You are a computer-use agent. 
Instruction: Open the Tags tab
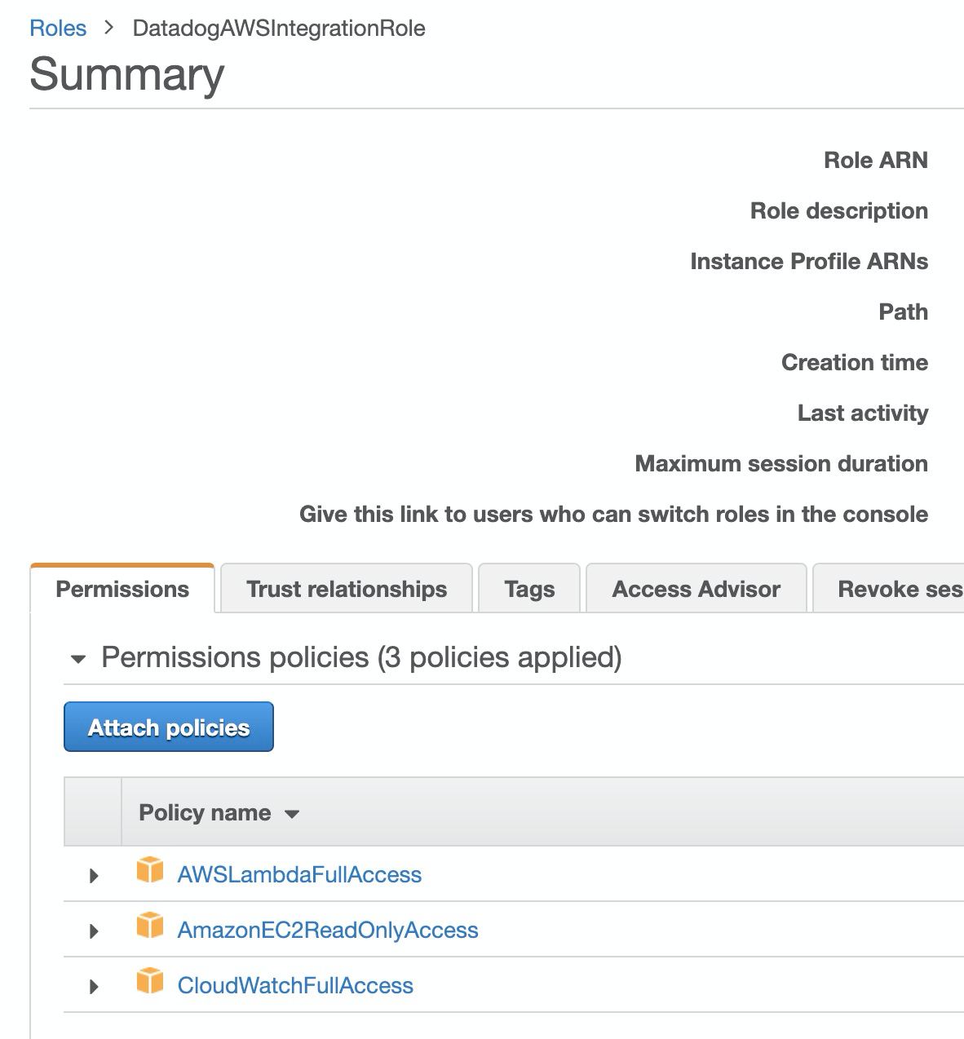click(529, 588)
